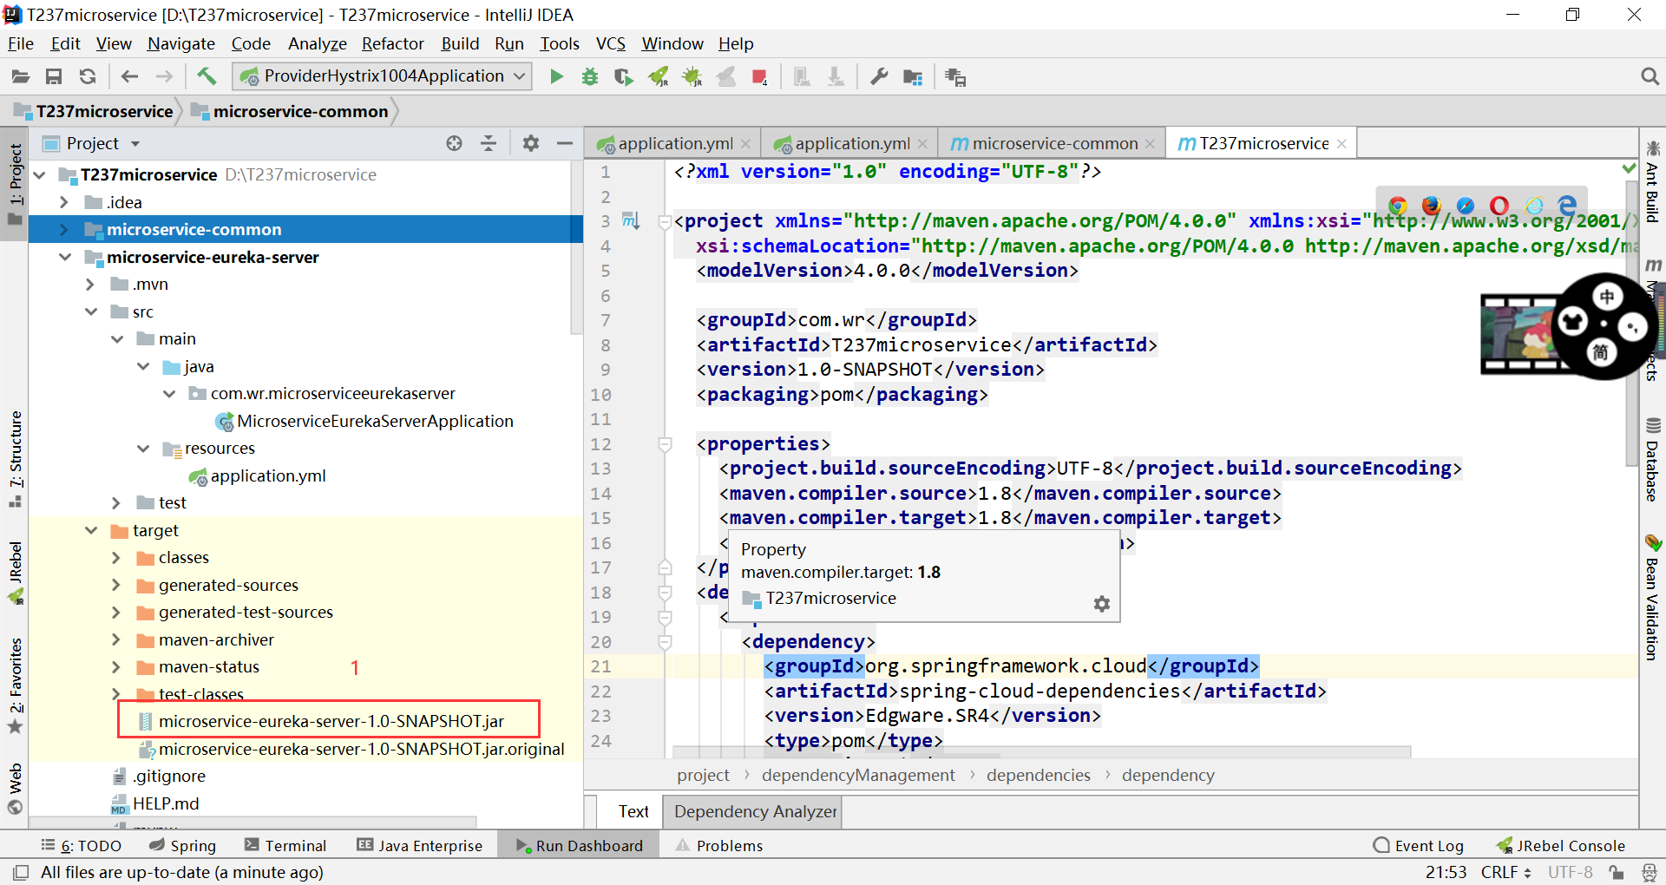Collapse the T237microservice root node

click(x=40, y=174)
